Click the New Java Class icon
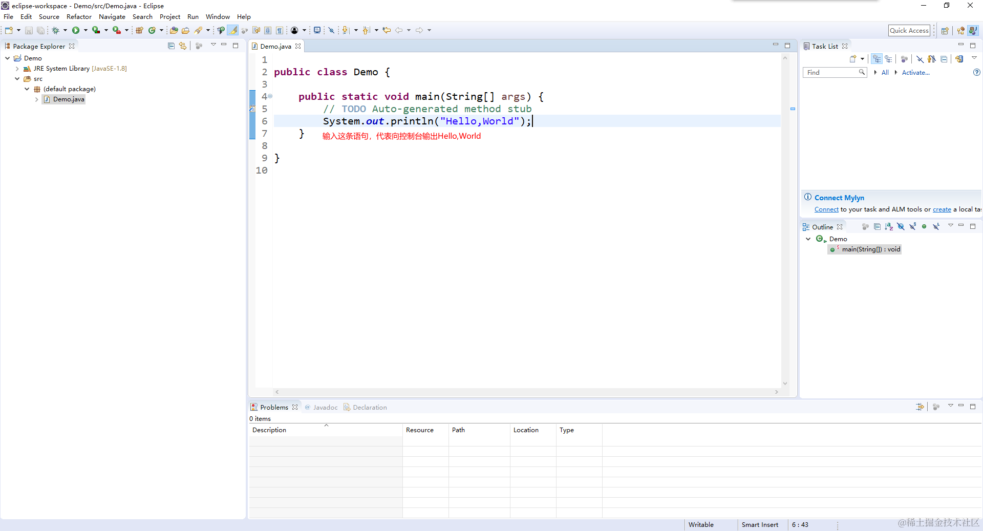Image resolution: width=983 pixels, height=531 pixels. click(x=152, y=30)
